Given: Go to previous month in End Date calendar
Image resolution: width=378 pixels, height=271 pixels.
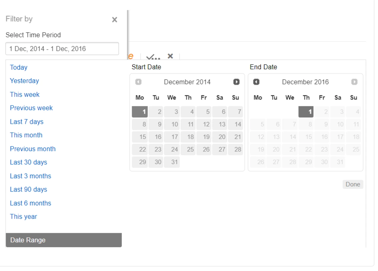Looking at the screenshot, I should (256, 82).
